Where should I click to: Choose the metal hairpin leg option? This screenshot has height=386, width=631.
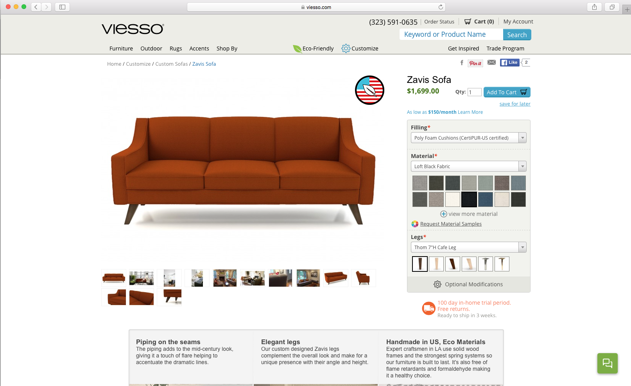[x=486, y=264]
